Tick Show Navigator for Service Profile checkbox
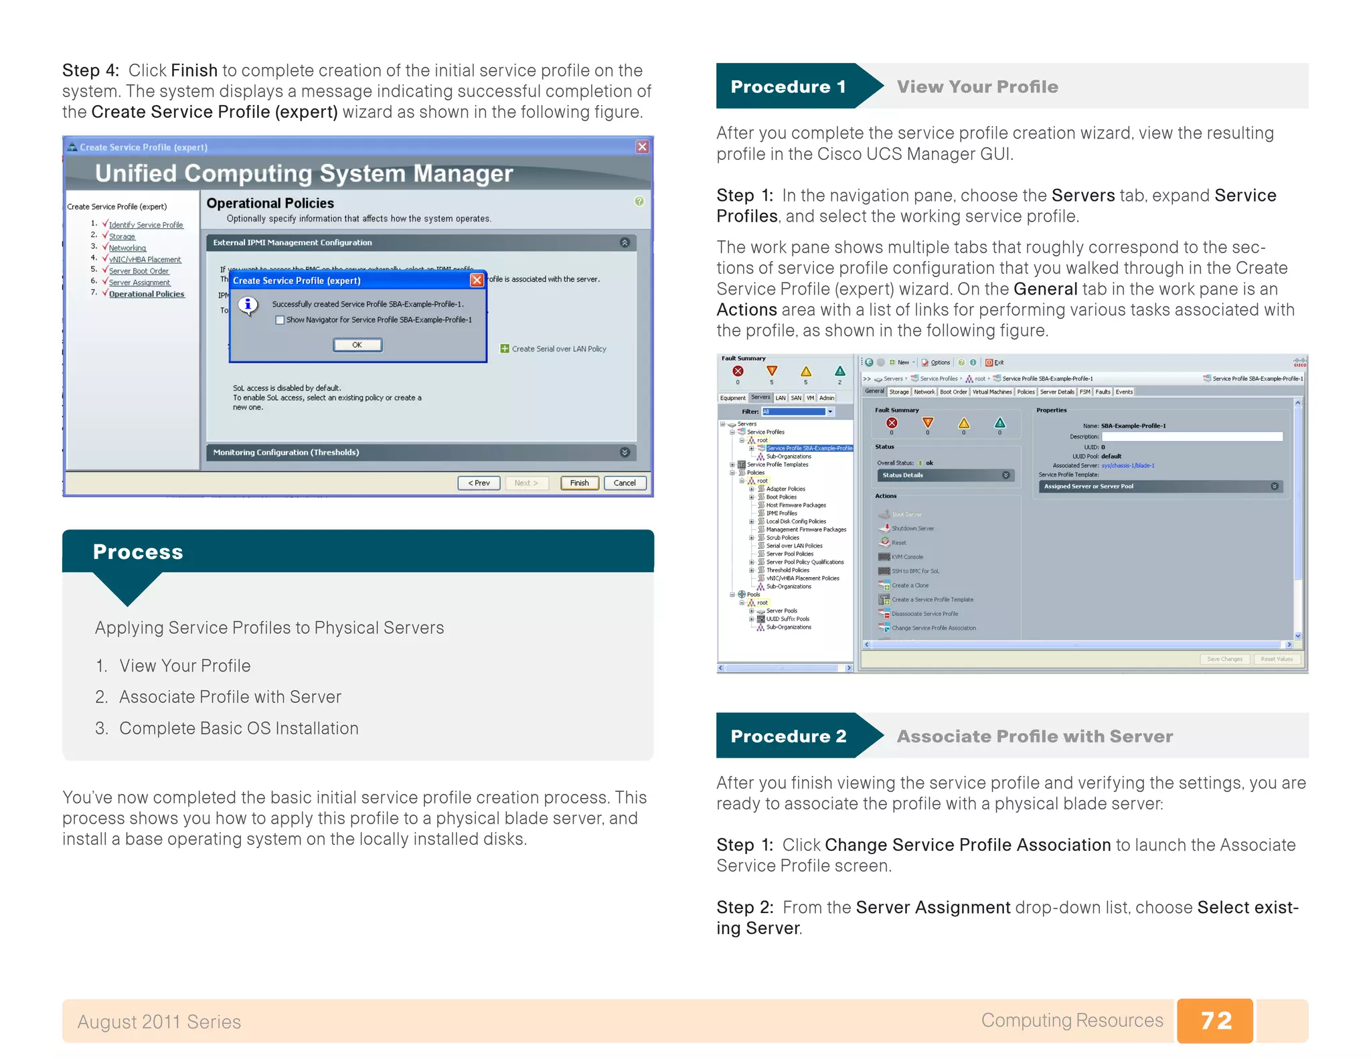Viewport: 1371px width, 1059px height. [280, 320]
